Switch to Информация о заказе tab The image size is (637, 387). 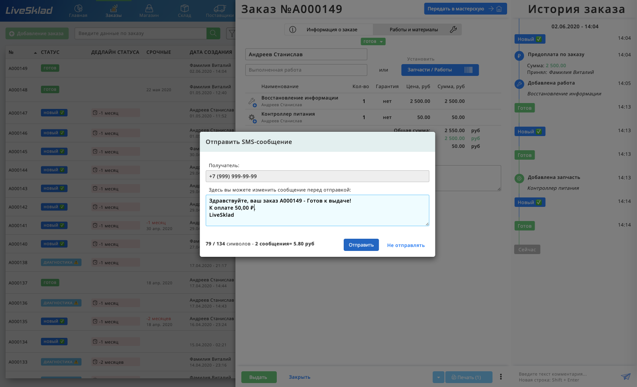click(329, 29)
